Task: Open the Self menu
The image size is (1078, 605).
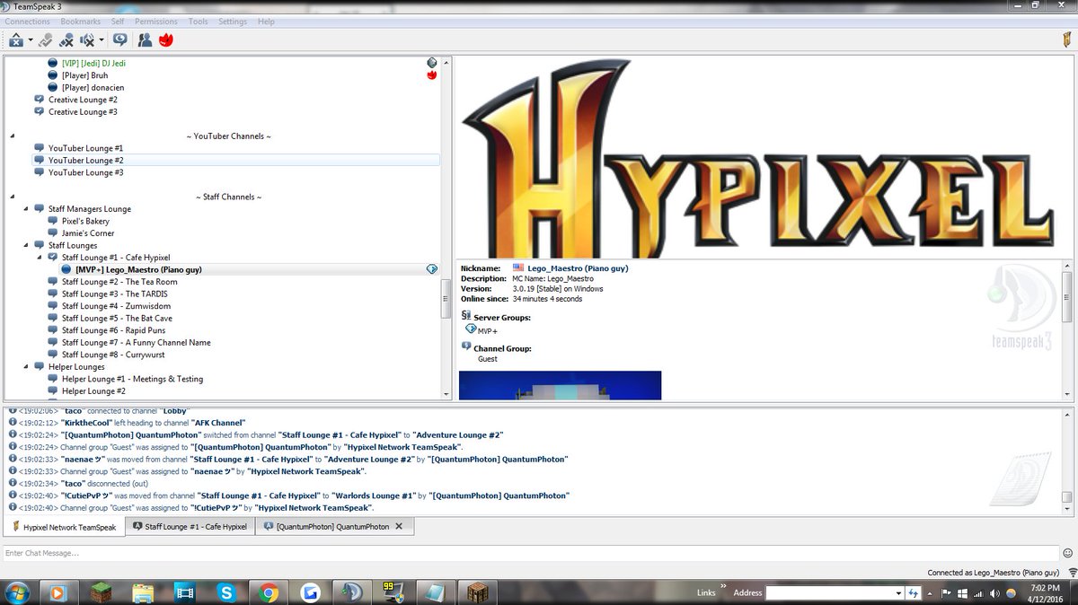Action: (x=118, y=22)
